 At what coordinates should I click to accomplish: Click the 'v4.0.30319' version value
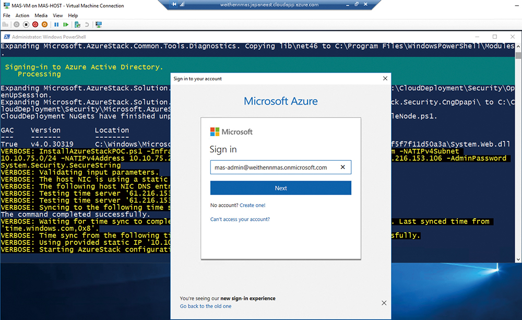pos(52,144)
